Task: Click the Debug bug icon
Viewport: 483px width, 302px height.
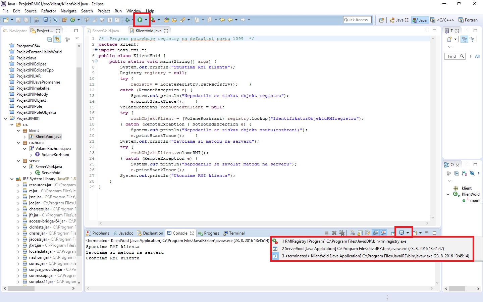Action: coord(127,20)
